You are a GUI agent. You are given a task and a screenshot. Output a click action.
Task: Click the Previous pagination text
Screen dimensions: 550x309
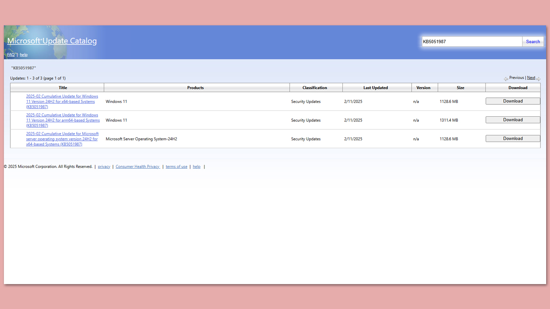(516, 78)
